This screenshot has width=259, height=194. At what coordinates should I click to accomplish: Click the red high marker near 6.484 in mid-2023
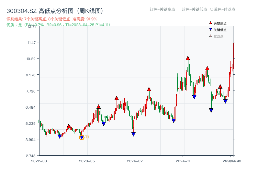coord(98,107)
